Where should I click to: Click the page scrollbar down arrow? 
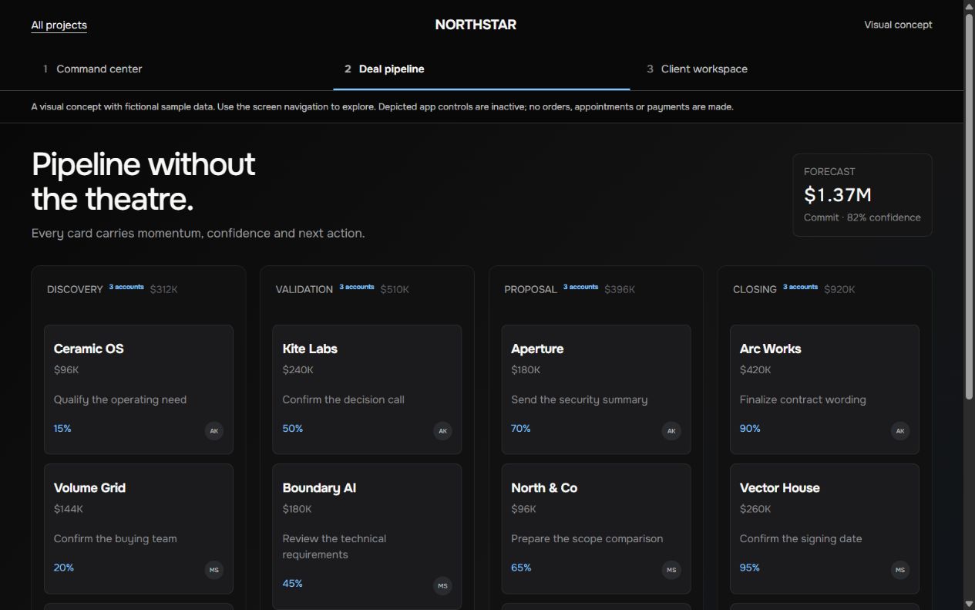click(x=969, y=603)
